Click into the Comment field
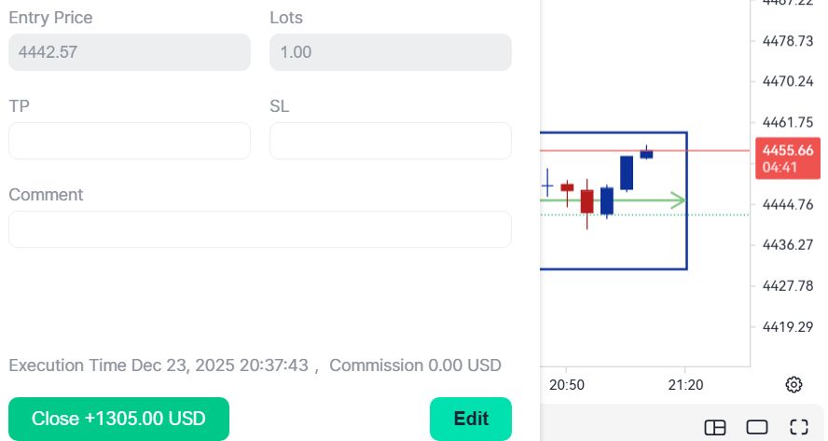The image size is (828, 441). (260, 229)
